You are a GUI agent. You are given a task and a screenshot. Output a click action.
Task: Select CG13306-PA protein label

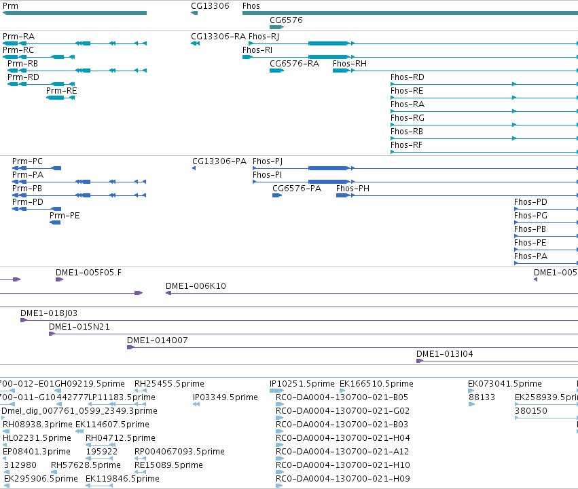219,161
